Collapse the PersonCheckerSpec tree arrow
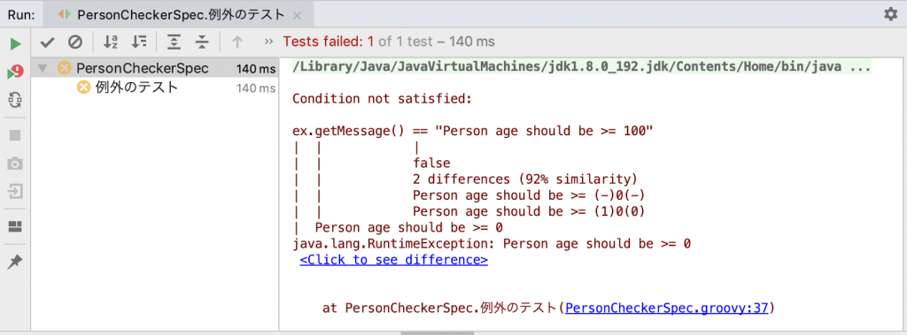 point(42,69)
